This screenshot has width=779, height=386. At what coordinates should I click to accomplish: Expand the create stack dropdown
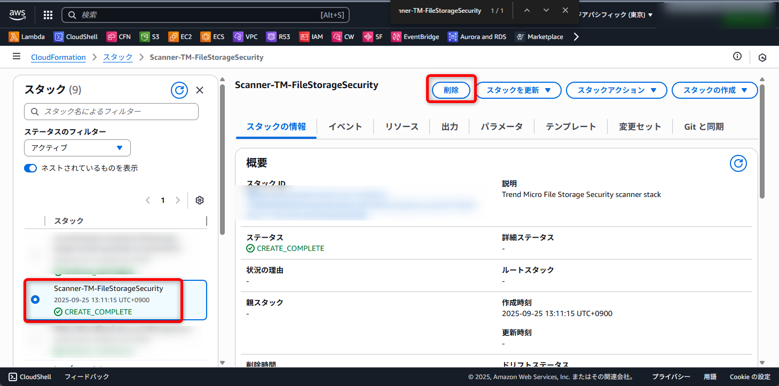click(715, 90)
